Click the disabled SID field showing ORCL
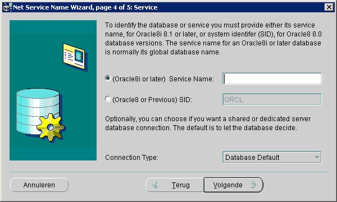This screenshot has width=337, height=202. [x=272, y=99]
